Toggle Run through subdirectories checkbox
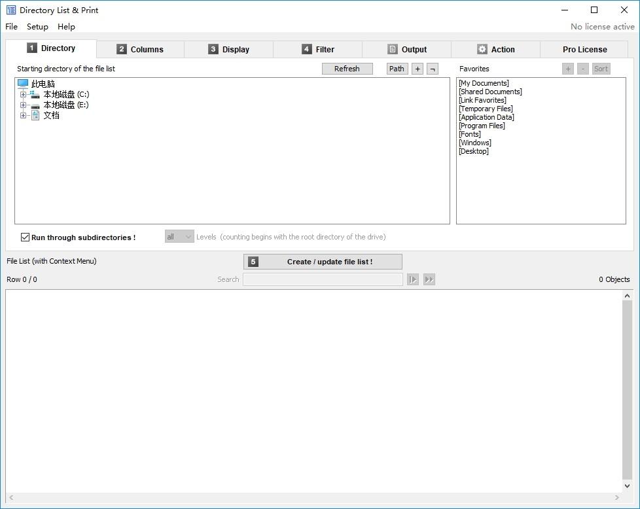 (x=25, y=237)
